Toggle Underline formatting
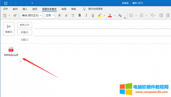Viewport: 171px width, 97px height. pos(93,15)
